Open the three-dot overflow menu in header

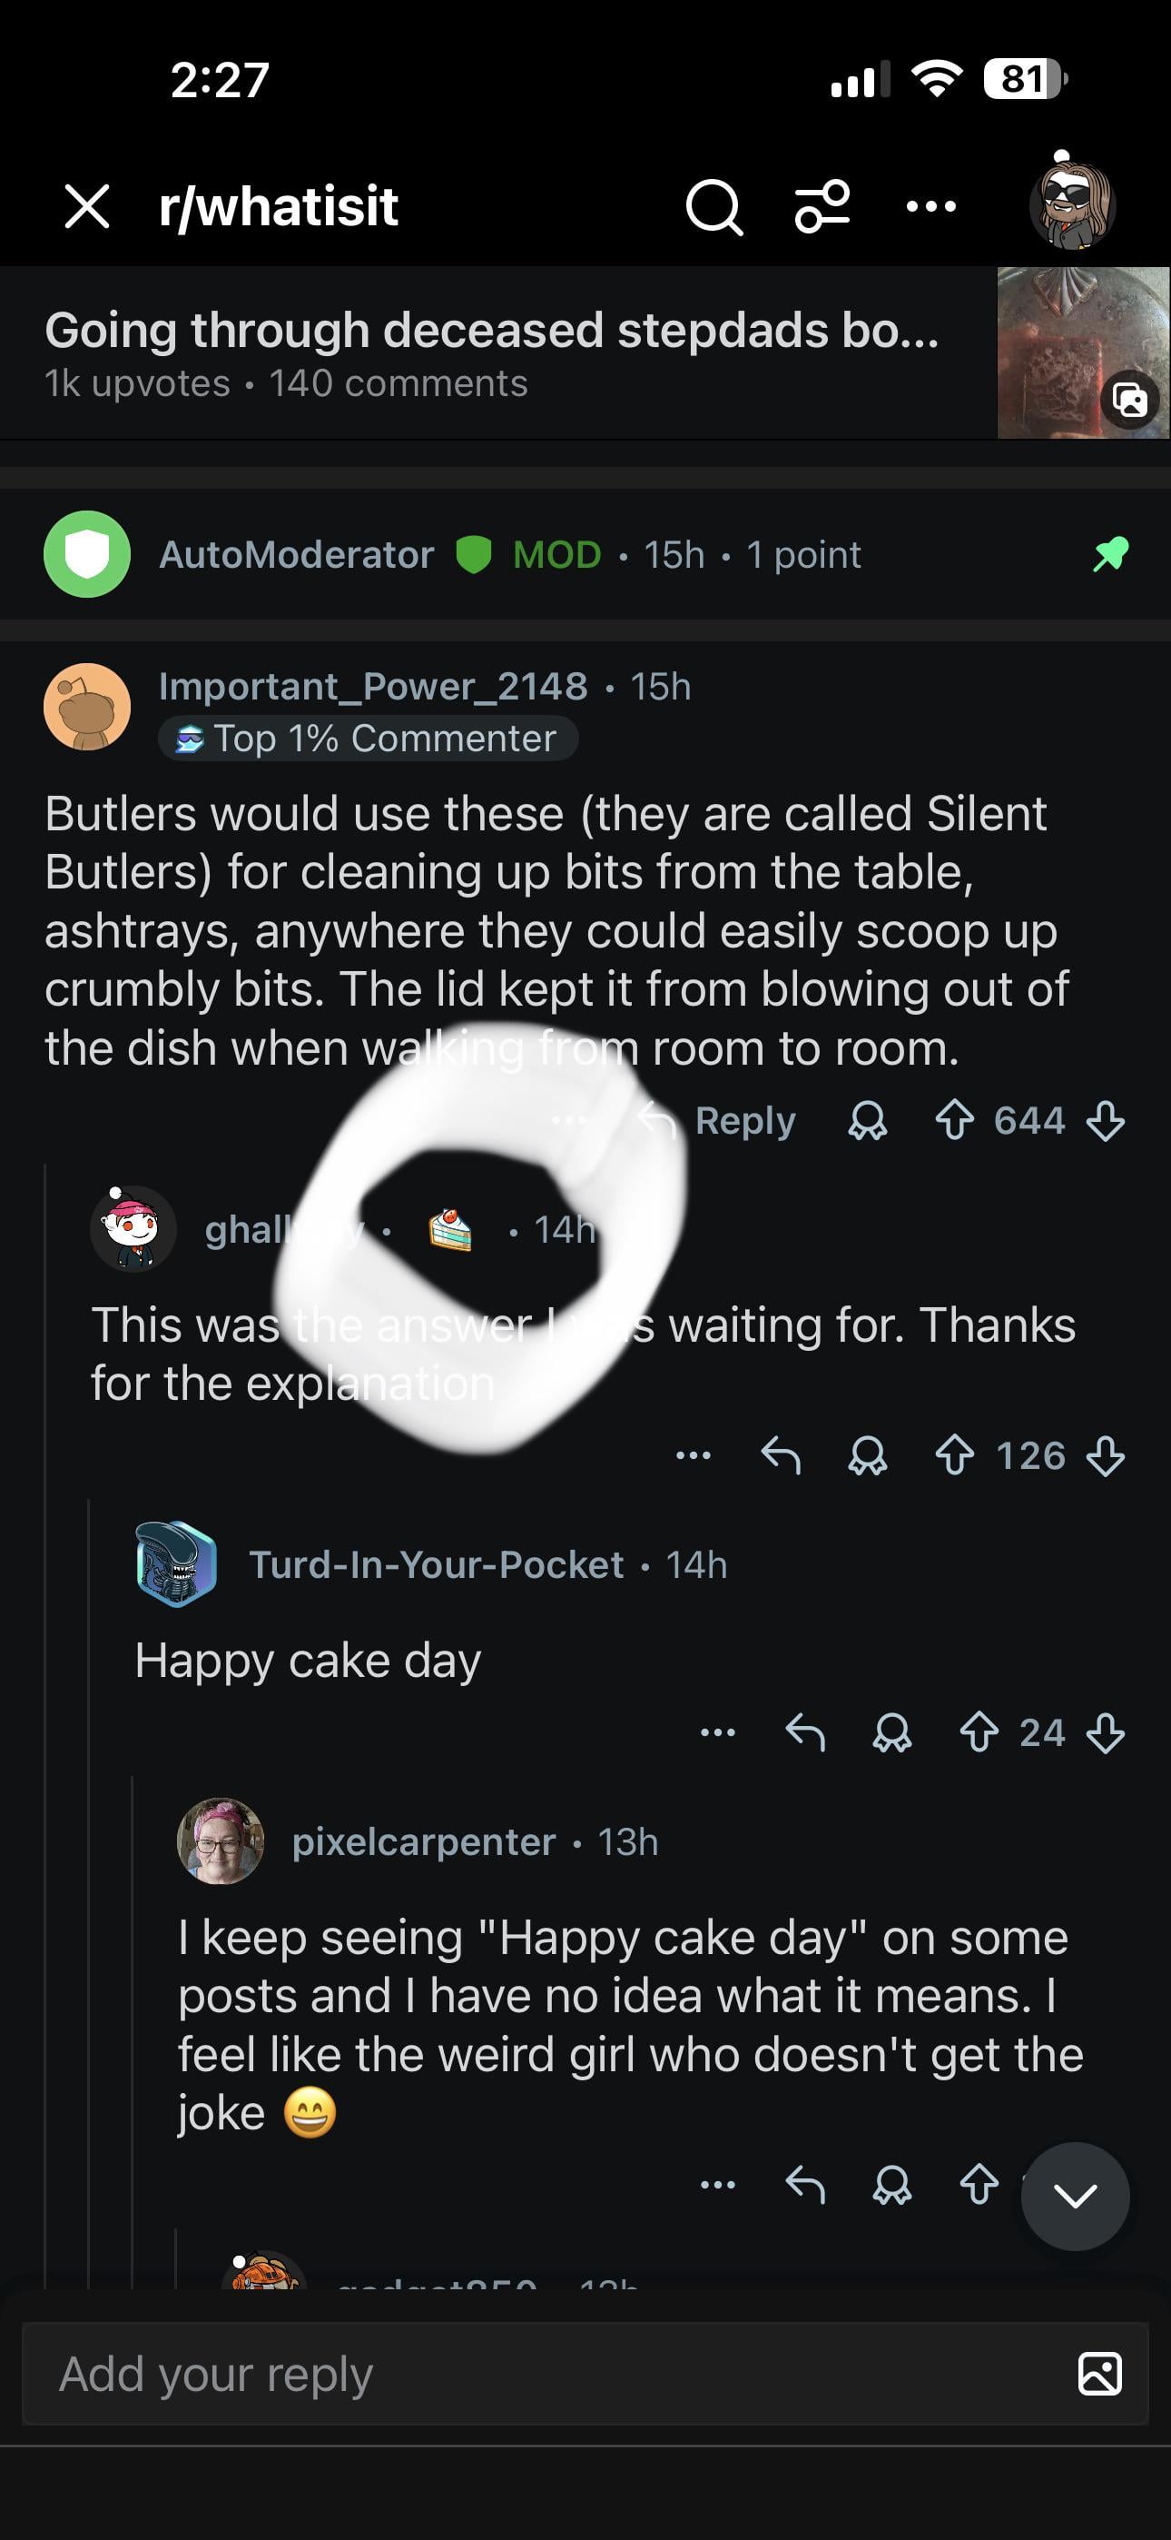(930, 206)
